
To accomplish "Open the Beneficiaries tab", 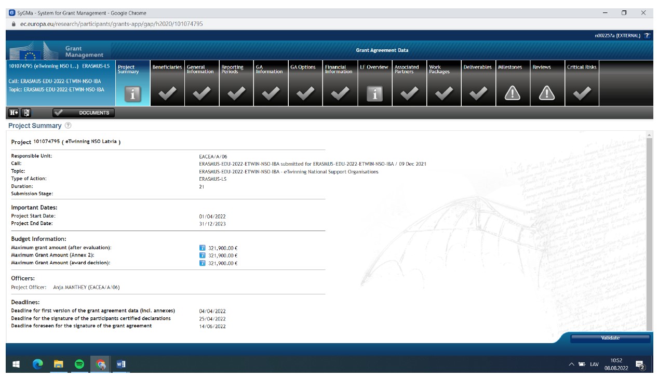I will (x=167, y=83).
